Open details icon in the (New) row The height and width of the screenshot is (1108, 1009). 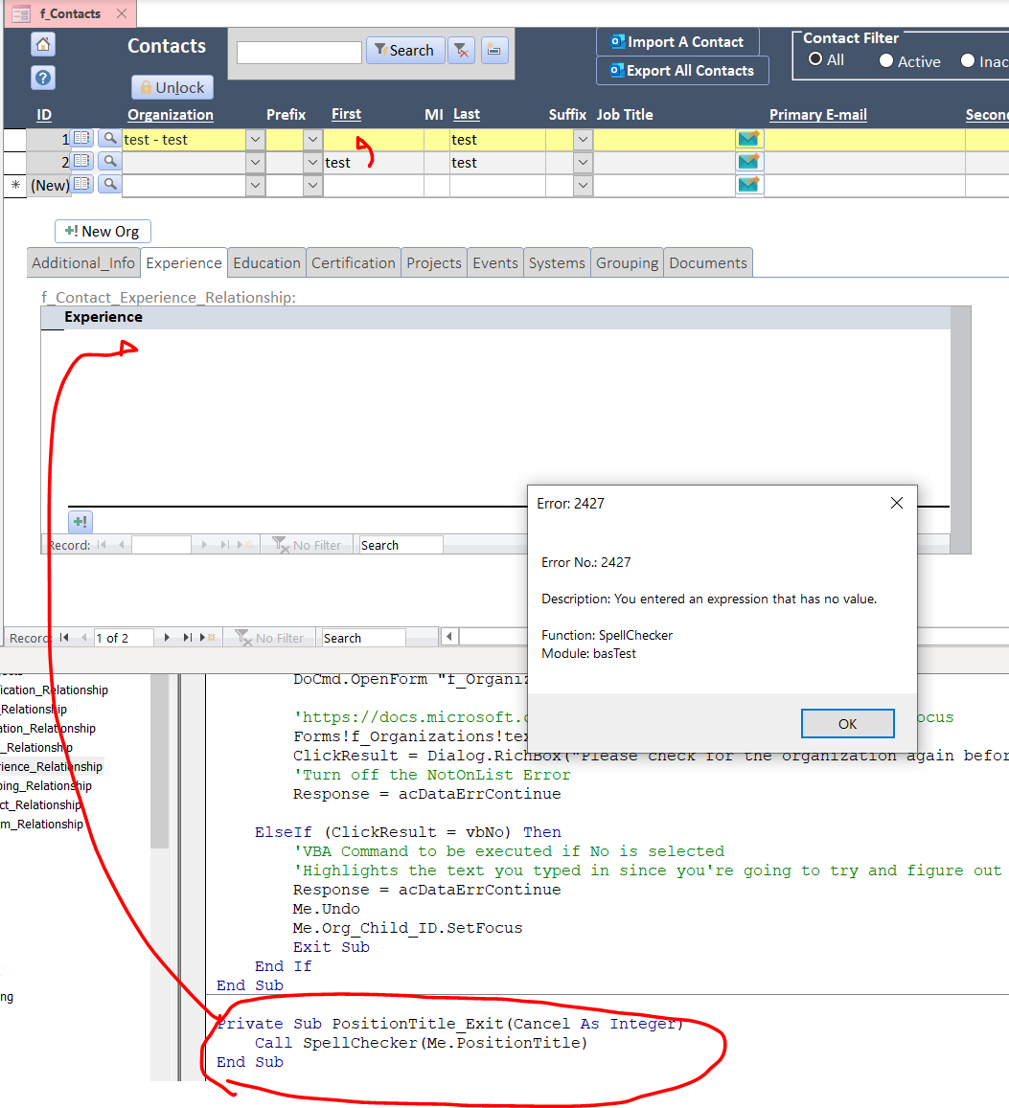[82, 185]
